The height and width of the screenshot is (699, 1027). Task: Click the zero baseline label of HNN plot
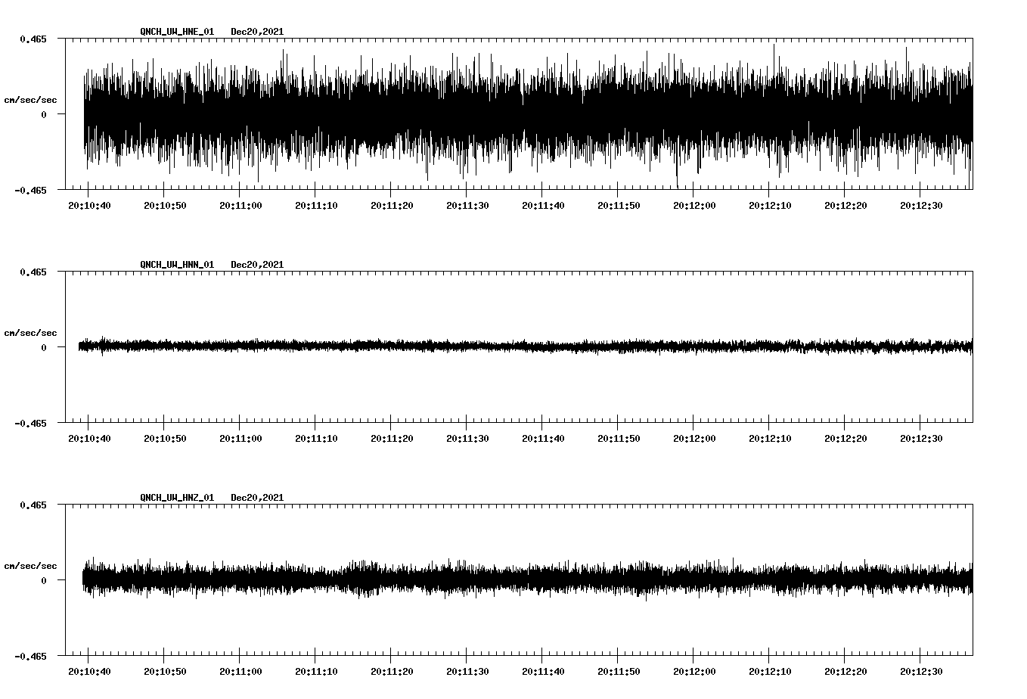pos(44,348)
